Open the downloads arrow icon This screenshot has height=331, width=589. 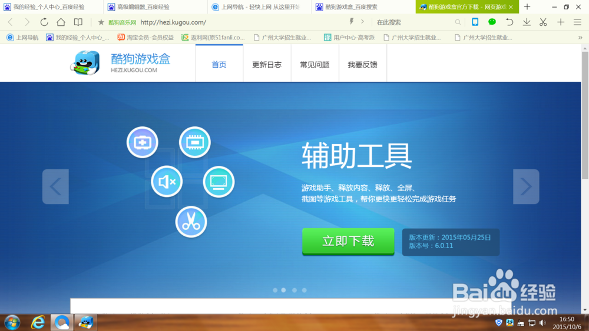(x=527, y=22)
